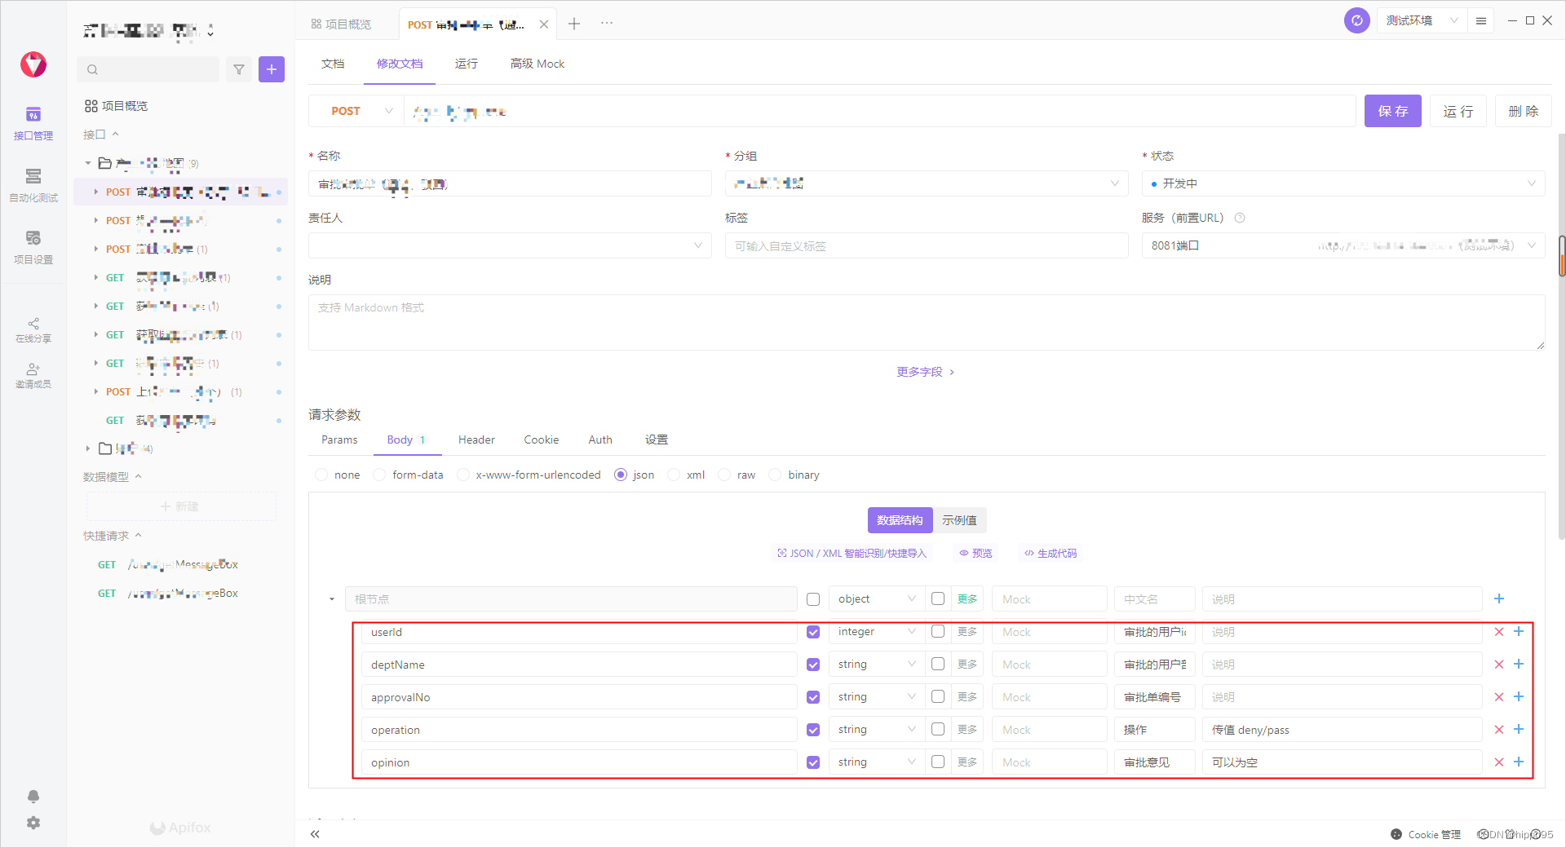This screenshot has height=848, width=1566.
Task: Collapse the sidebar with double-chevron icon
Action: click(315, 834)
